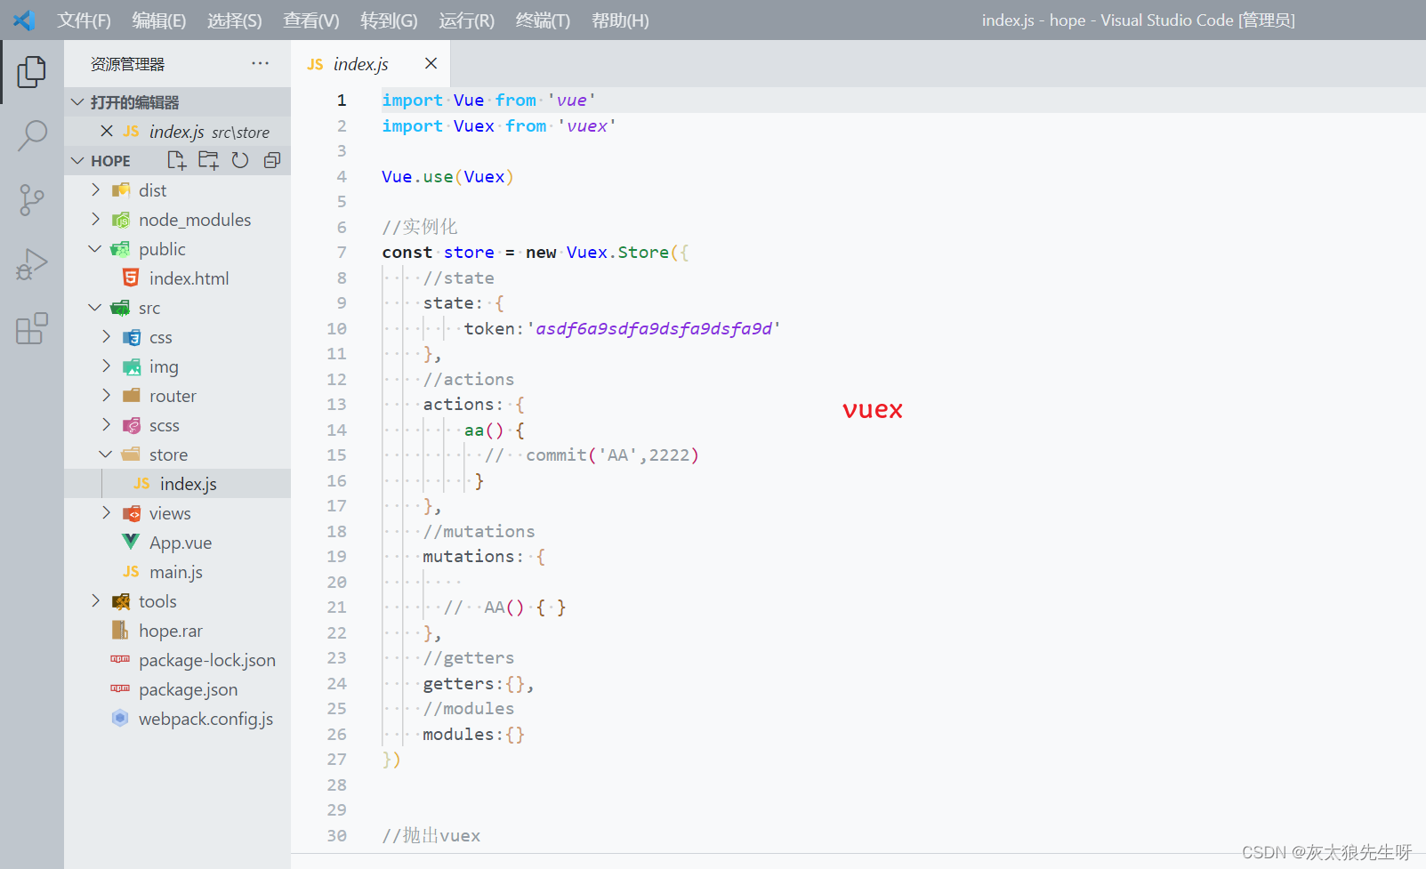Image resolution: width=1426 pixels, height=869 pixels.
Task: Click the 'mutations:' property in code
Action: pos(473,556)
